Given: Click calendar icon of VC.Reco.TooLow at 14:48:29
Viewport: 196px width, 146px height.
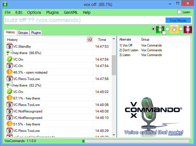Looking at the screenshot, I should pos(10,130).
